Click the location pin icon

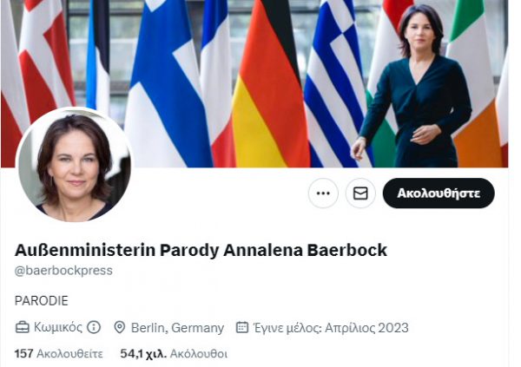(119, 327)
